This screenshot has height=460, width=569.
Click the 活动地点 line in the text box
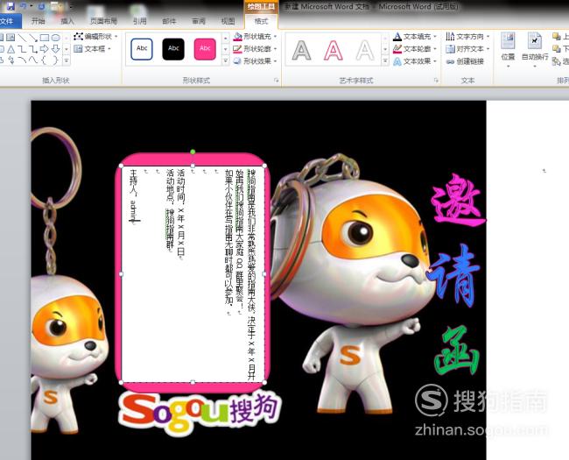coord(170,209)
